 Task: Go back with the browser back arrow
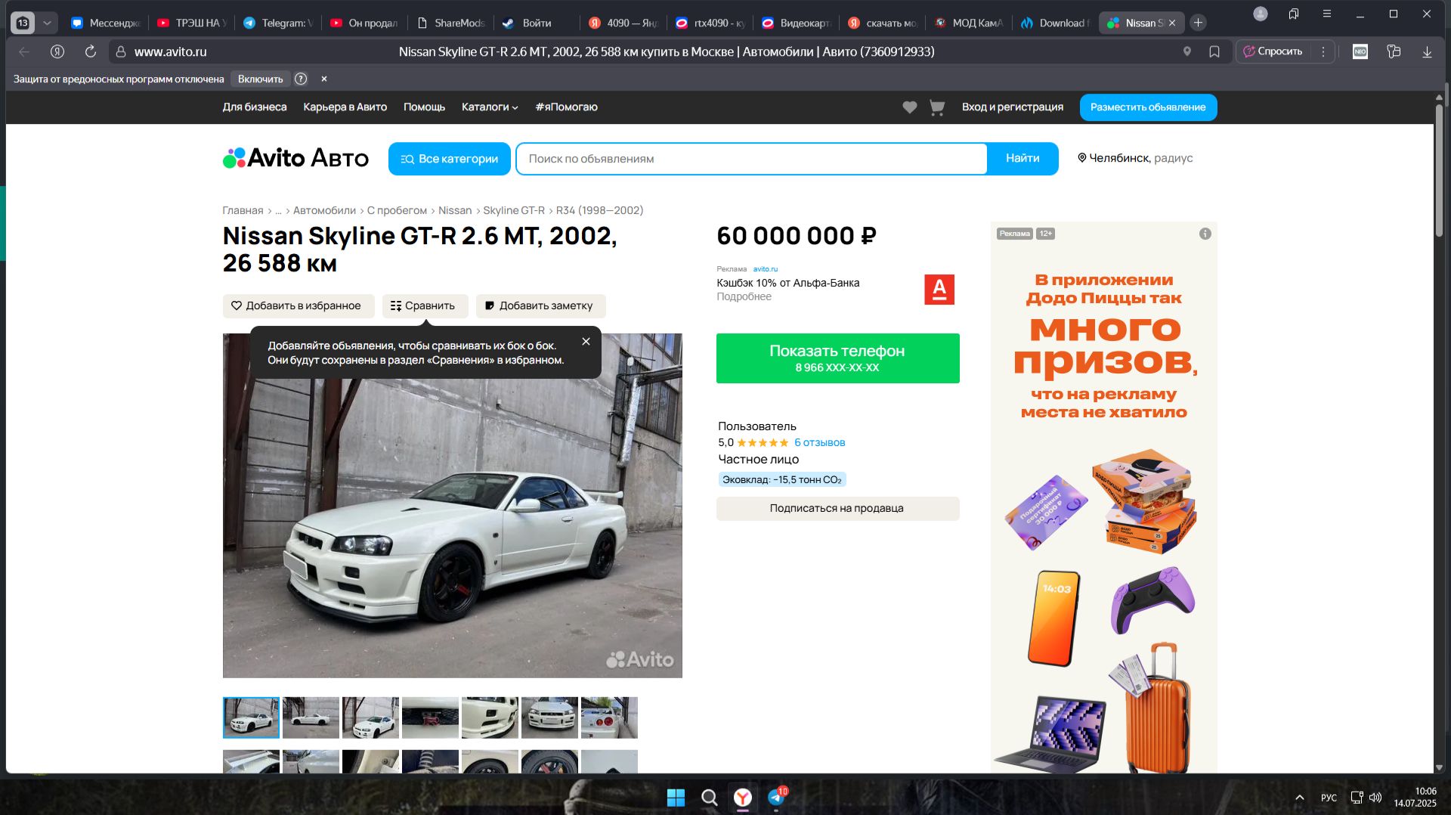point(24,51)
